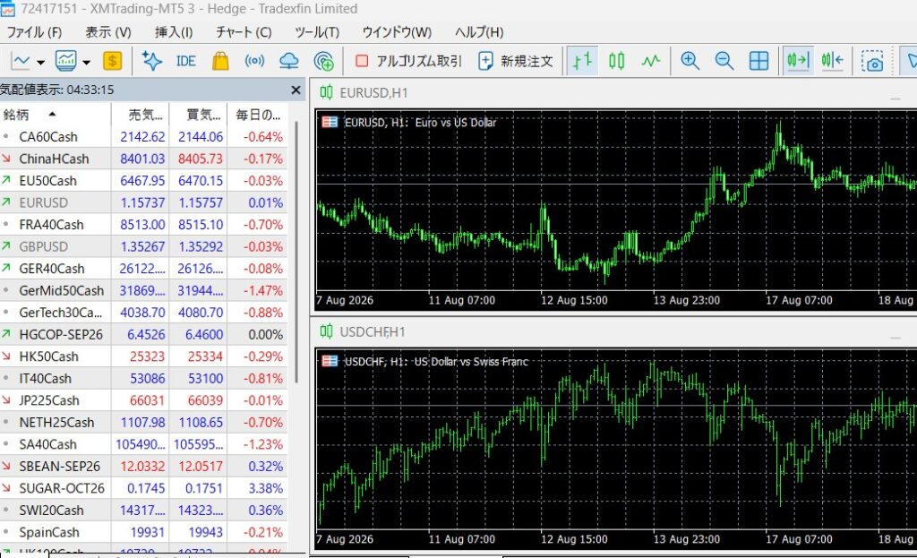
Task: Open the Chart (チャート) menu
Action: 244,32
